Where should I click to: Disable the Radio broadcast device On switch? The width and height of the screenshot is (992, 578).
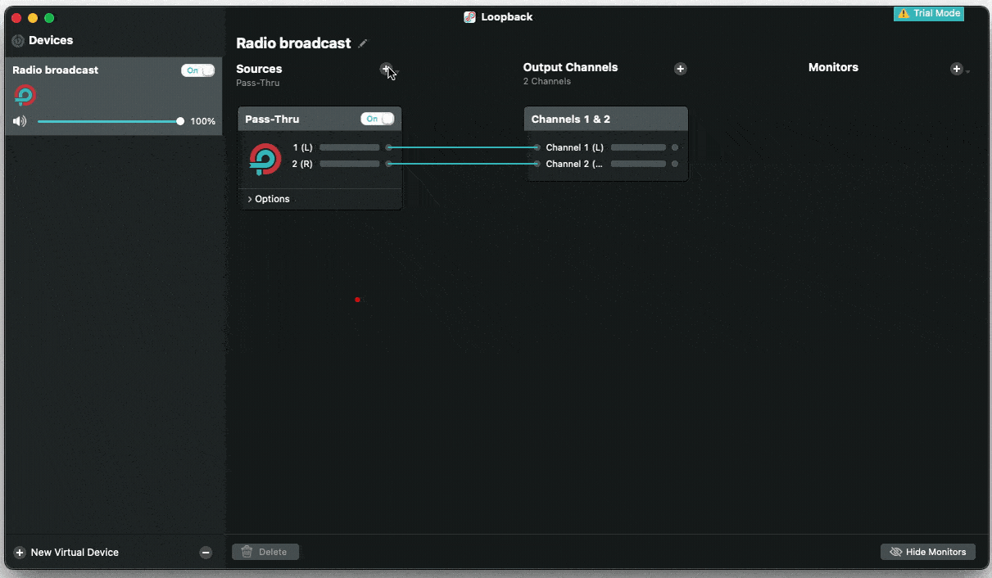click(x=197, y=70)
